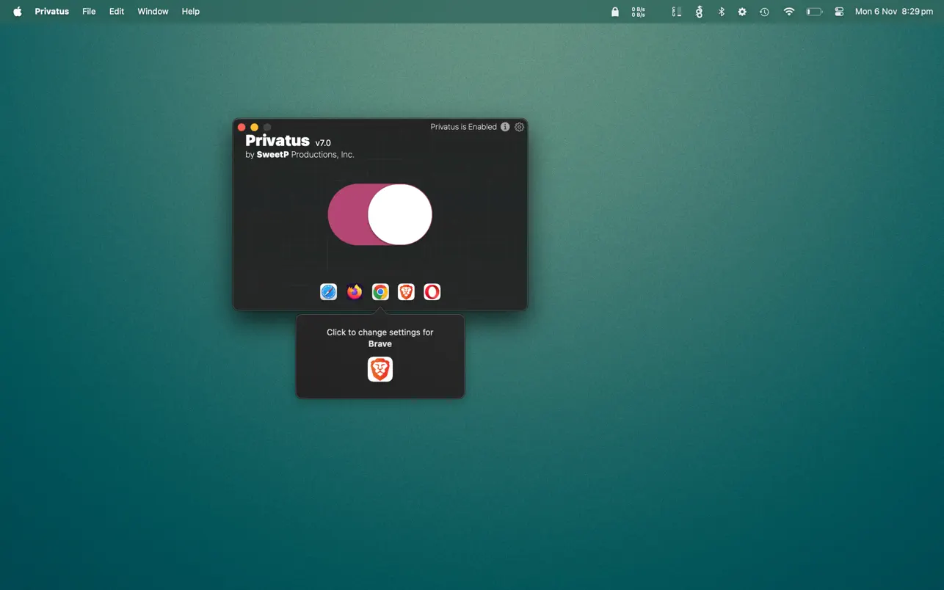Image resolution: width=944 pixels, height=590 pixels.
Task: Click the info icon beside Privatus is Enabled
Action: (505, 127)
